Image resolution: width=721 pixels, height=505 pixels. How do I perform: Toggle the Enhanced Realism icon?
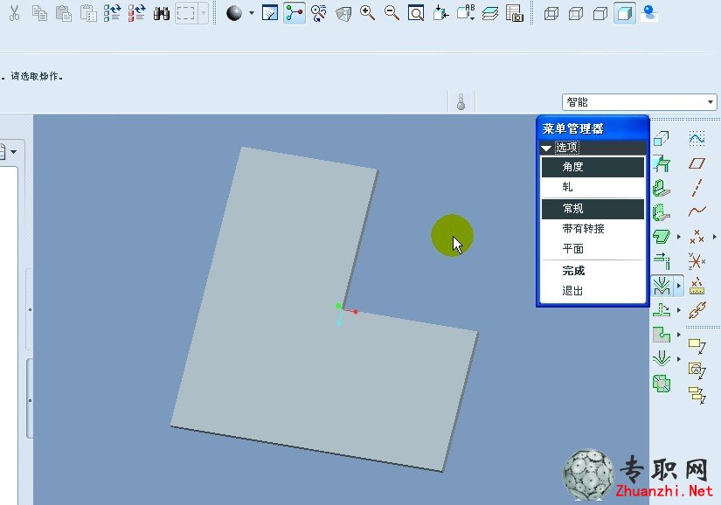point(648,13)
